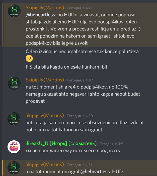Click username Skipijslv(Martins) at 4:47
157x176 pixels.
(x=45, y=80)
